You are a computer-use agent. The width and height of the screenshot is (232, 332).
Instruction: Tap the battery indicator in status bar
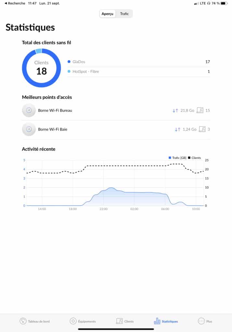click(224, 3)
